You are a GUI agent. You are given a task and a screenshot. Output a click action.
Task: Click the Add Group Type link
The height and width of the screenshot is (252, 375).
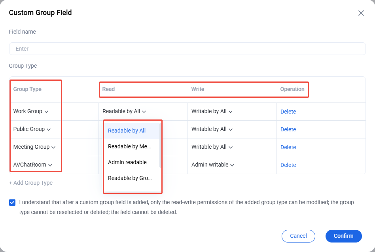click(30, 183)
